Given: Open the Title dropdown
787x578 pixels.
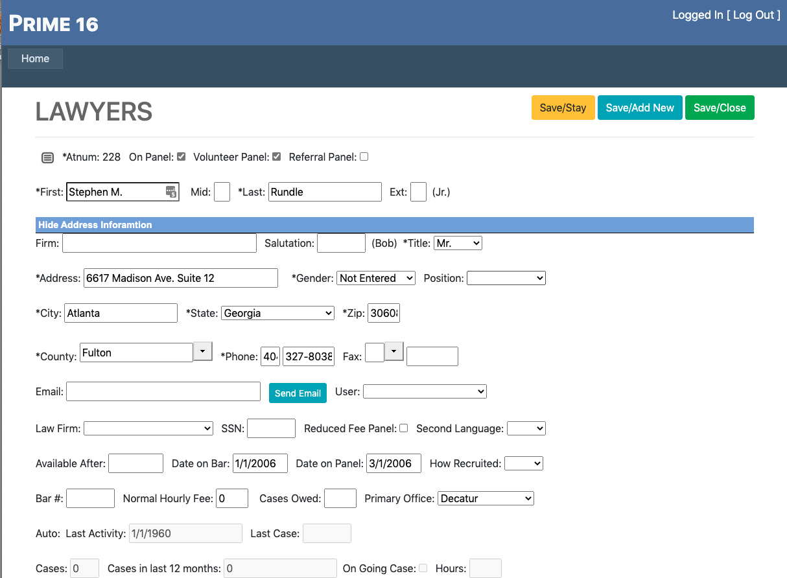Looking at the screenshot, I should tap(458, 243).
